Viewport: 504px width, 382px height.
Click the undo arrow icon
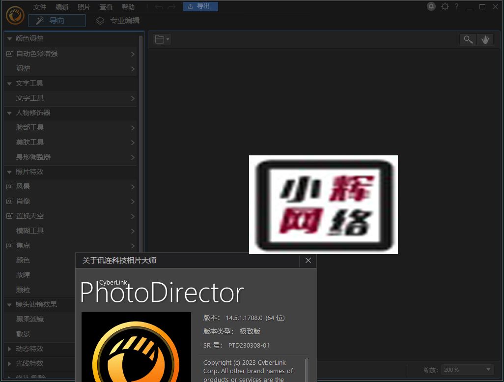(x=159, y=7)
